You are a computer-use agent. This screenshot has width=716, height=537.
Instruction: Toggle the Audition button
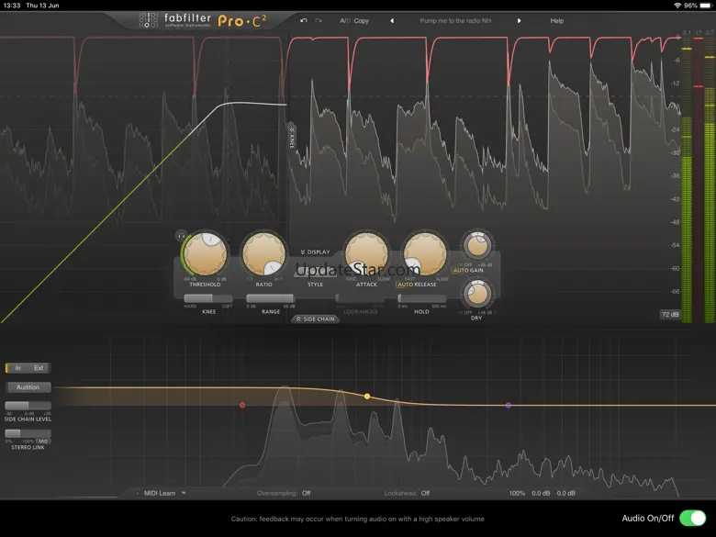[28, 387]
